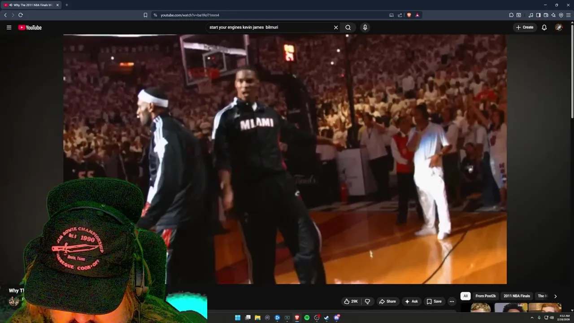The width and height of the screenshot is (574, 323).
Task: Open Steam from the taskbar
Action: click(x=326, y=318)
